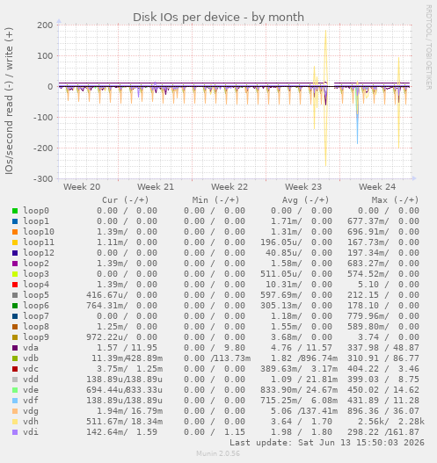Click the graph title 'Disk IOs per device - by month'

point(218,17)
